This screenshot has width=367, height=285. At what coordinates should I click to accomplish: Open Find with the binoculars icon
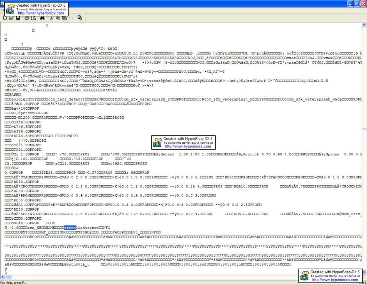tap(42, 18)
